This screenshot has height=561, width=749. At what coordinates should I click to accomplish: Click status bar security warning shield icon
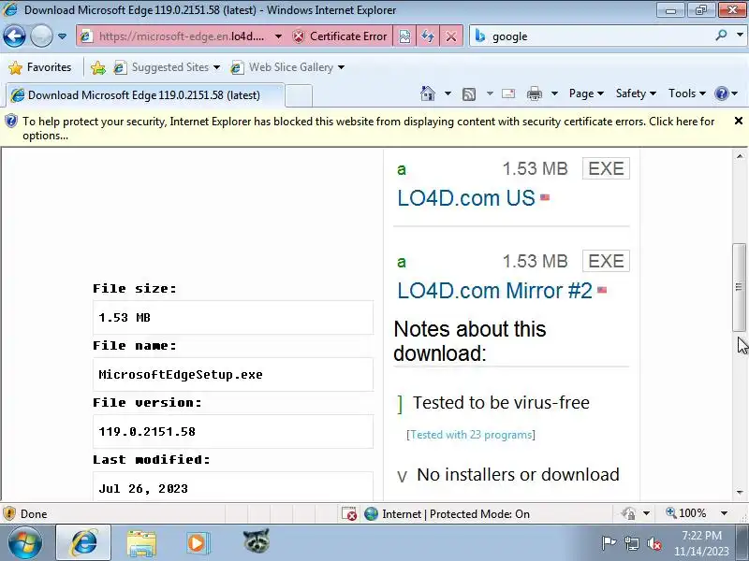9,513
